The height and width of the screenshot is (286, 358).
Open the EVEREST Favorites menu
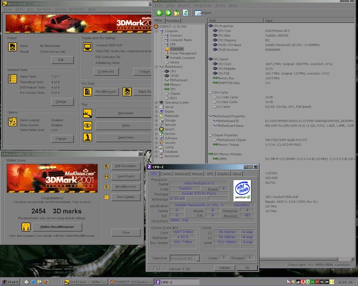pos(202,5)
